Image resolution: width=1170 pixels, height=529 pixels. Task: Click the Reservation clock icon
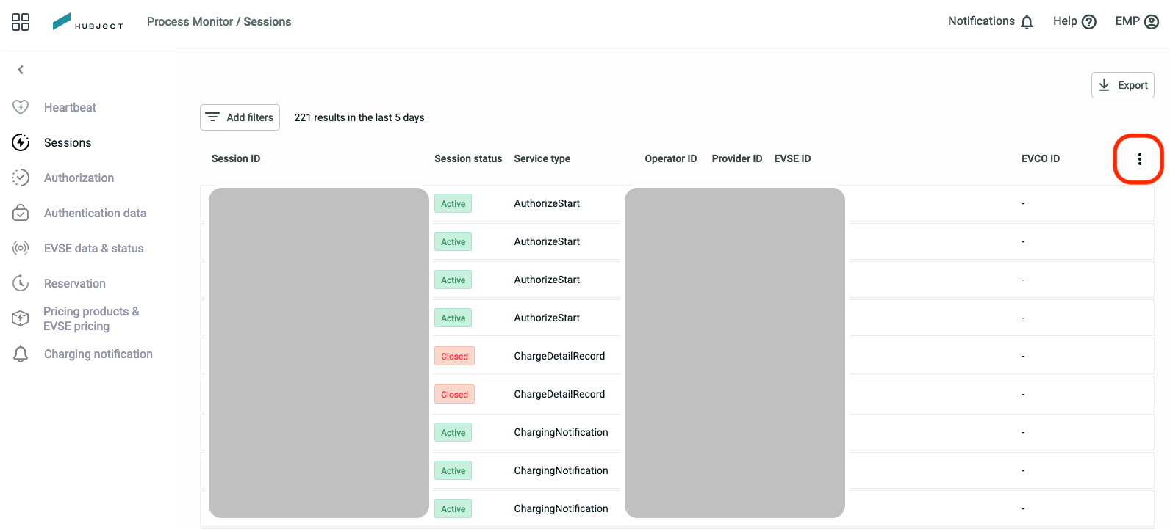click(x=21, y=283)
